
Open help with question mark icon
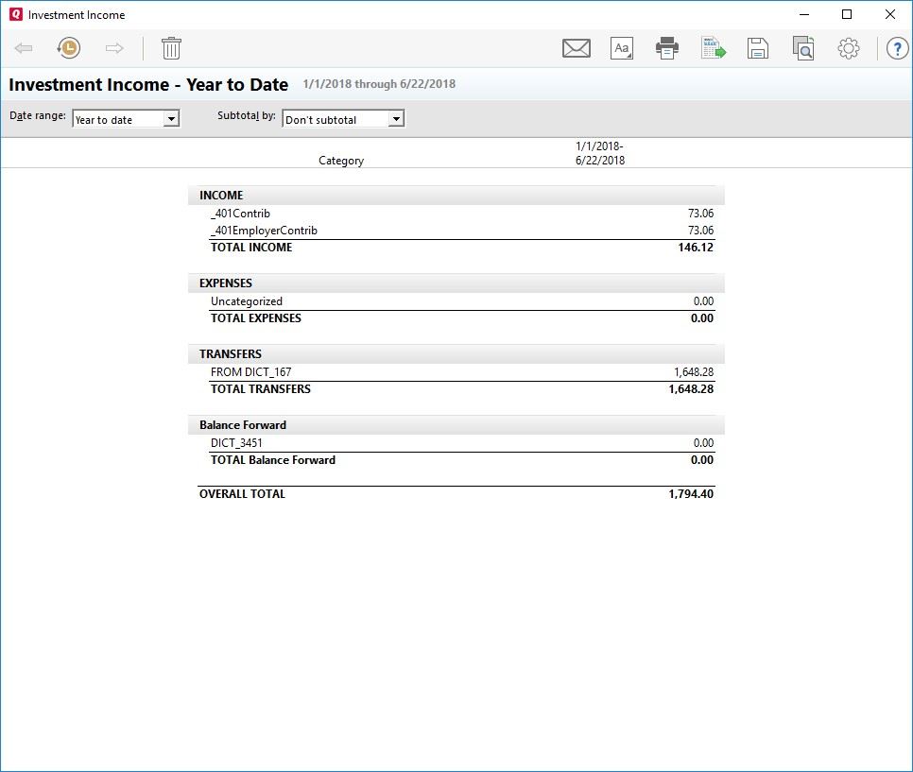coord(896,48)
